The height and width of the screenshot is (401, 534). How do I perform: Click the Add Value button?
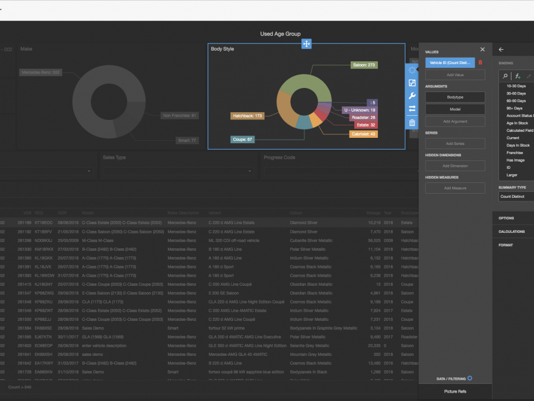[x=455, y=75]
